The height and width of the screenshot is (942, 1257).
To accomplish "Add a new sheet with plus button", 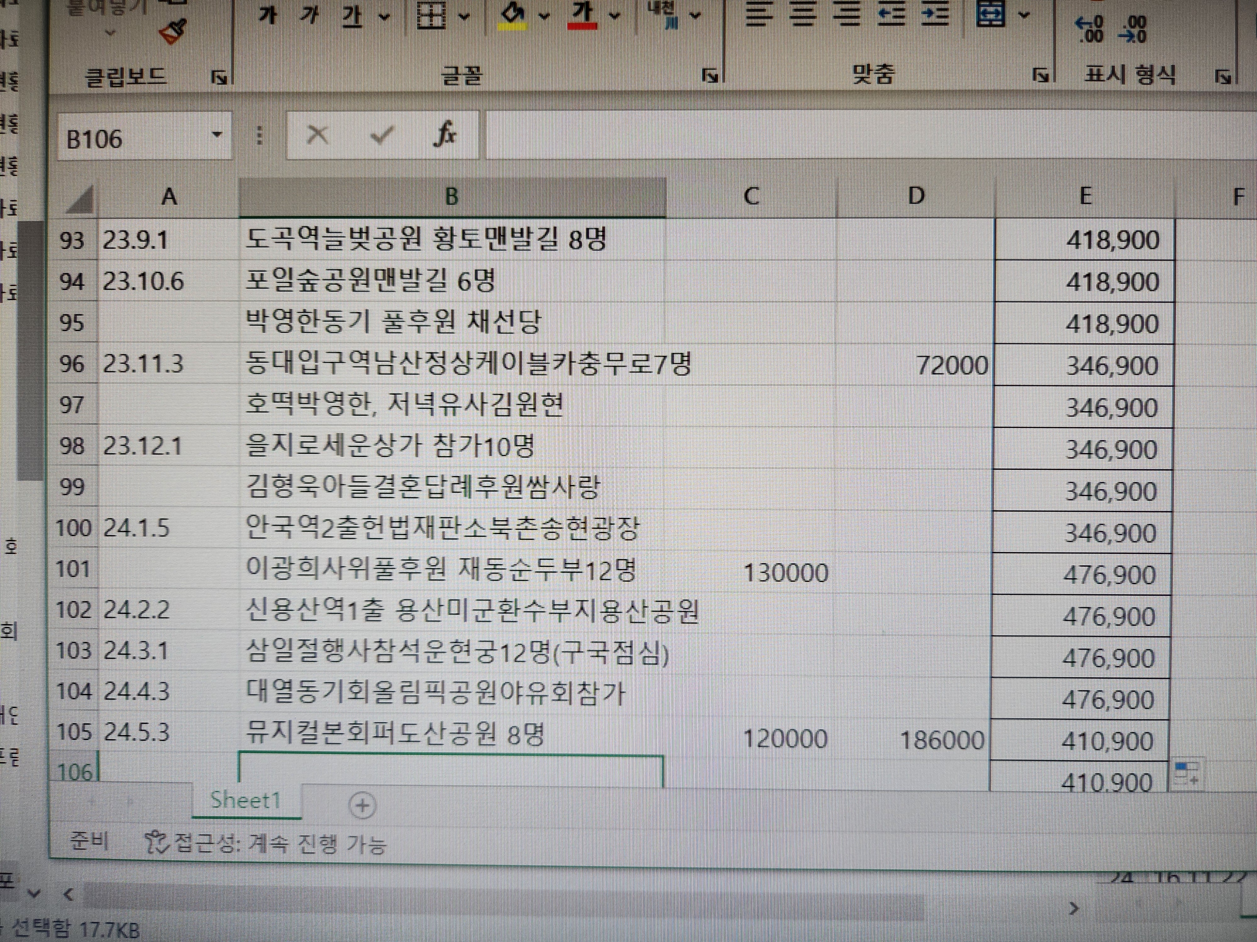I will coord(362,805).
